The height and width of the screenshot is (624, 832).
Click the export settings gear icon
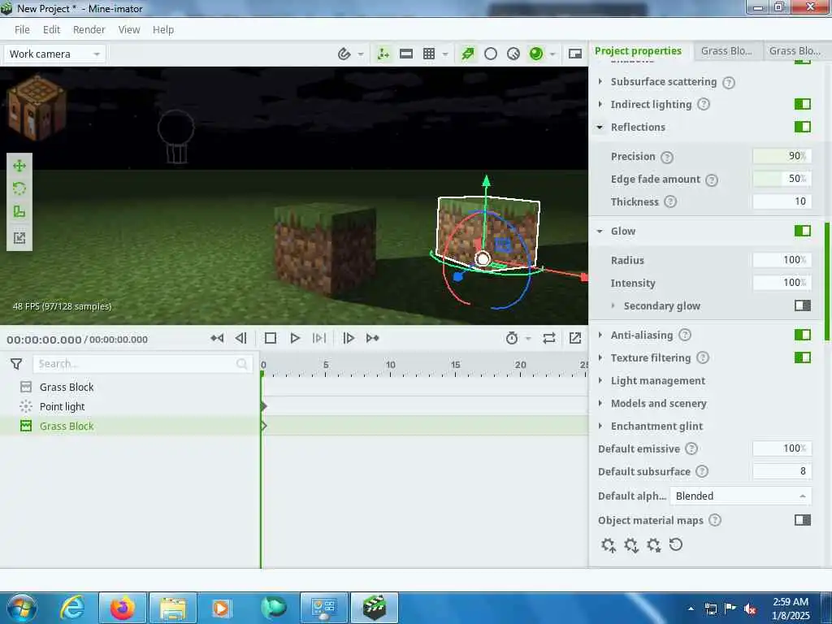630,545
